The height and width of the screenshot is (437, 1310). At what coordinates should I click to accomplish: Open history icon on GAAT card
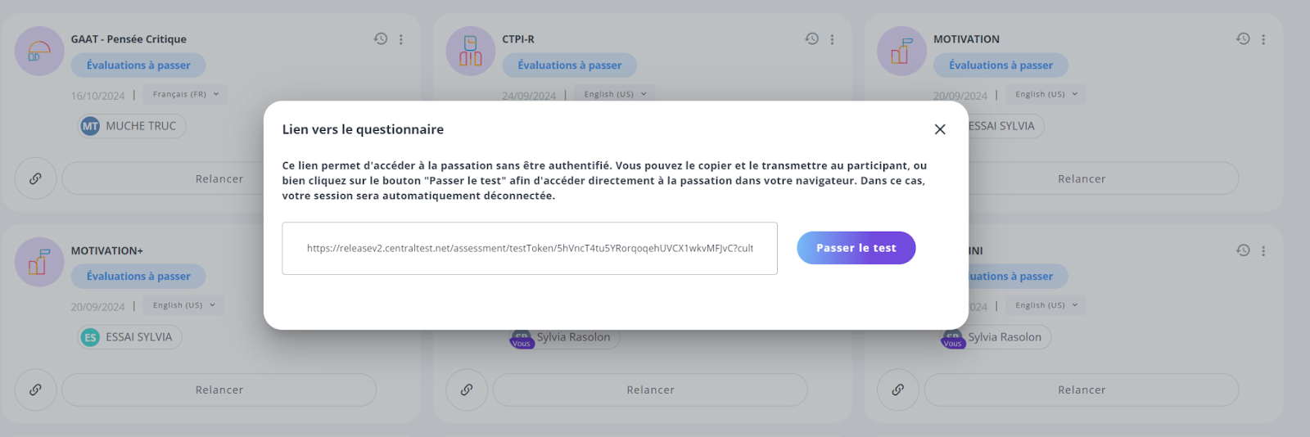[381, 38]
